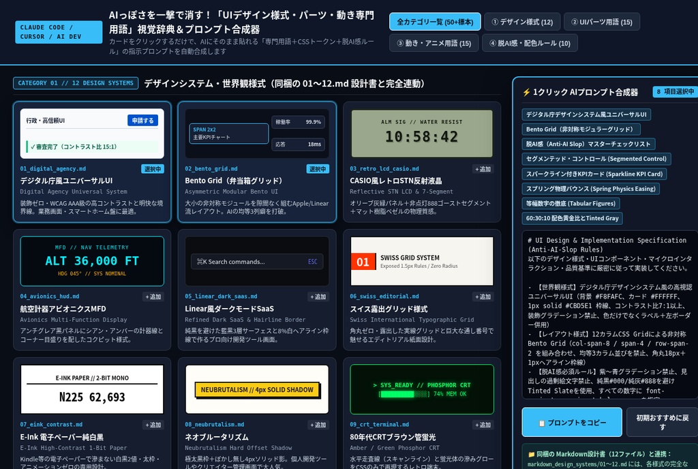Remove the スパークライン付きKPIカード chip

[x=594, y=174]
